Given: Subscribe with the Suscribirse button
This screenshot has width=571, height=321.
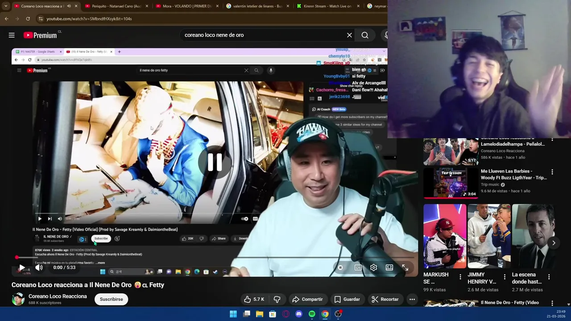Looking at the screenshot, I should point(111,299).
